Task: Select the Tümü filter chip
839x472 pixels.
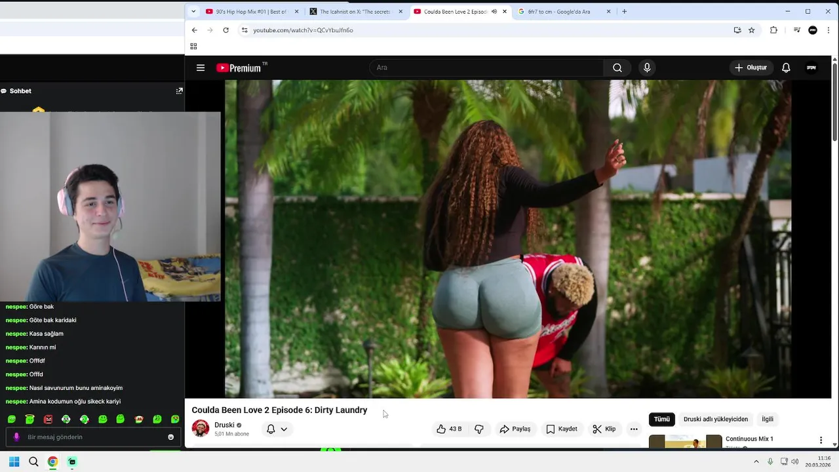Action: (x=662, y=419)
